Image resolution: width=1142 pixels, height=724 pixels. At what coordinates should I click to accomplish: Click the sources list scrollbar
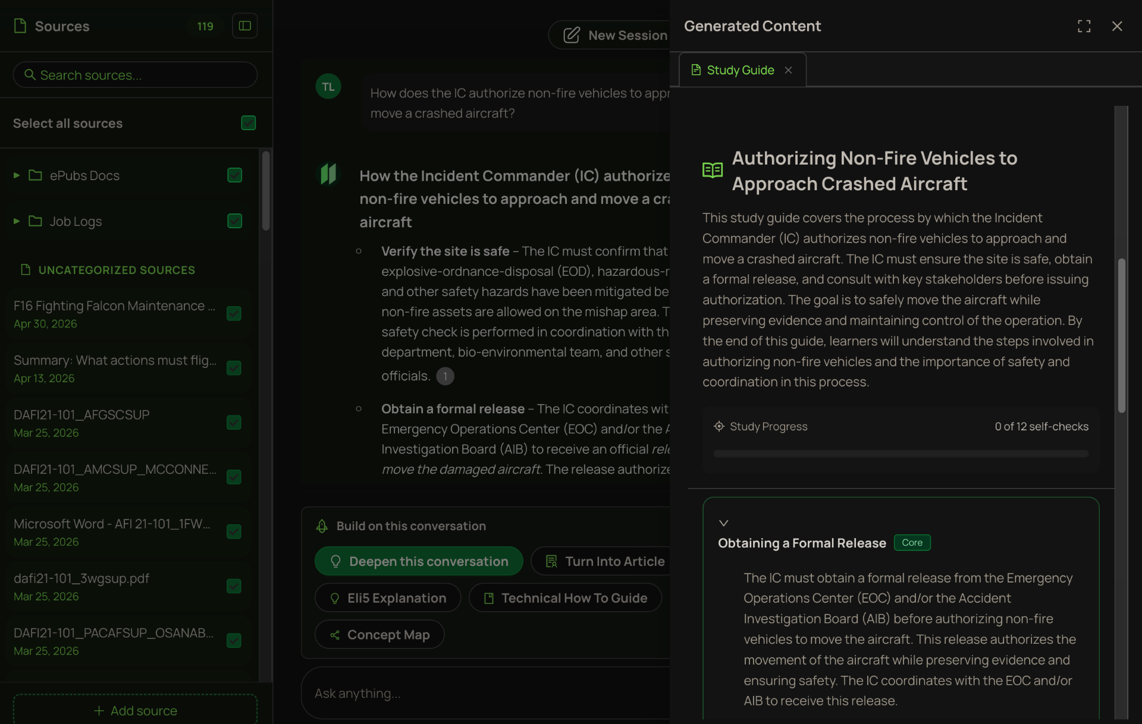point(266,191)
